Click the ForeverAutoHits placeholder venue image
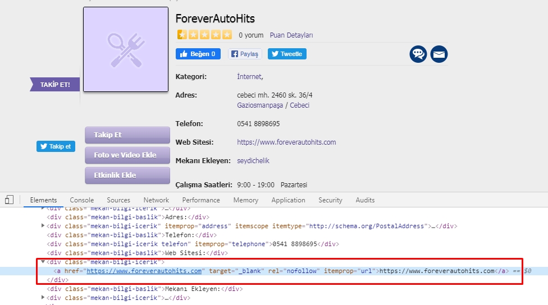The height and width of the screenshot is (305, 548). pyautogui.click(x=126, y=49)
